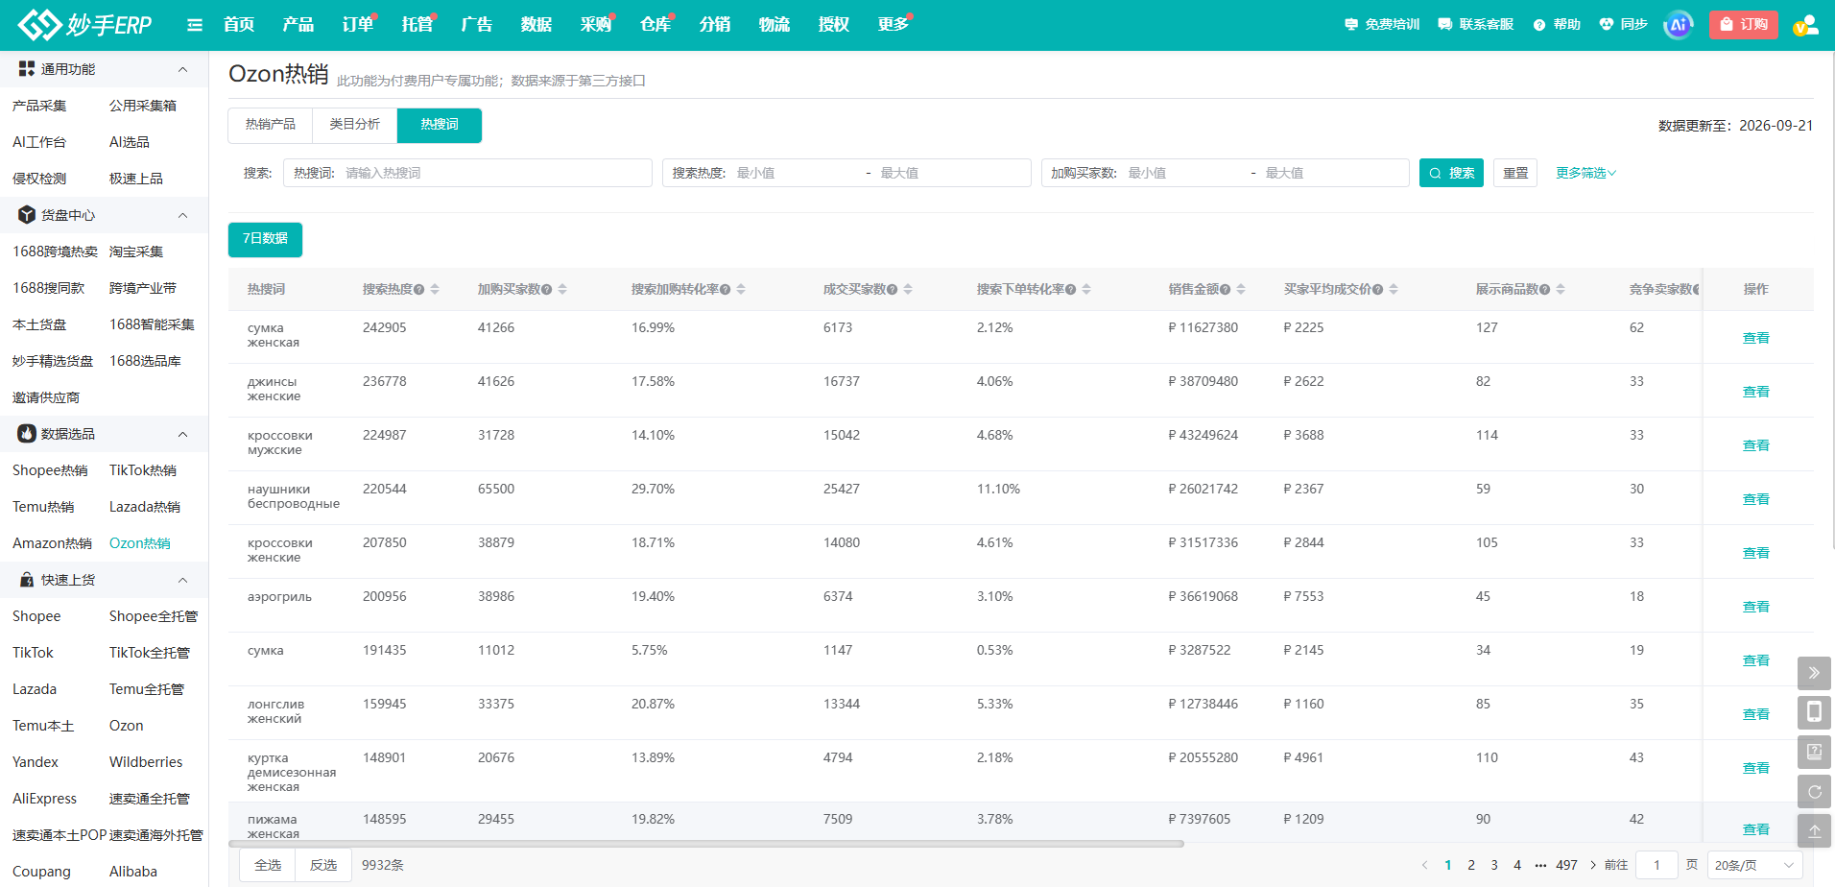Click the go-to page number input

click(1656, 865)
